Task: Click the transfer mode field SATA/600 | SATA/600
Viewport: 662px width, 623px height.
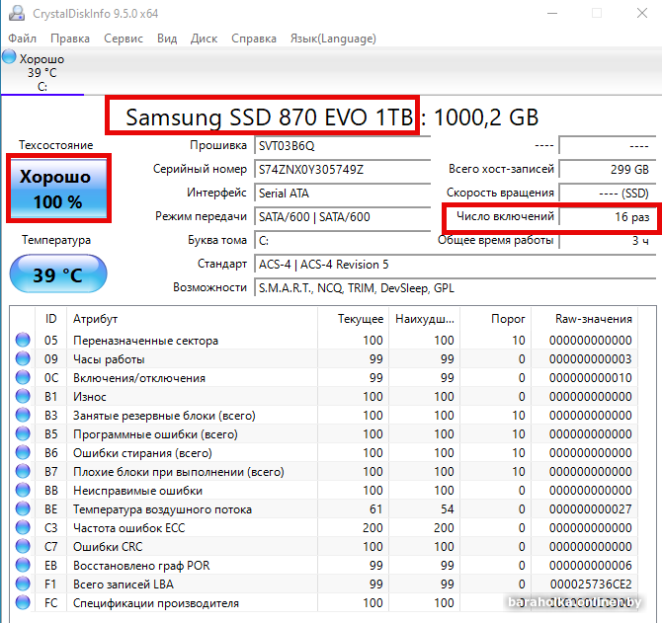Action: coord(343,217)
